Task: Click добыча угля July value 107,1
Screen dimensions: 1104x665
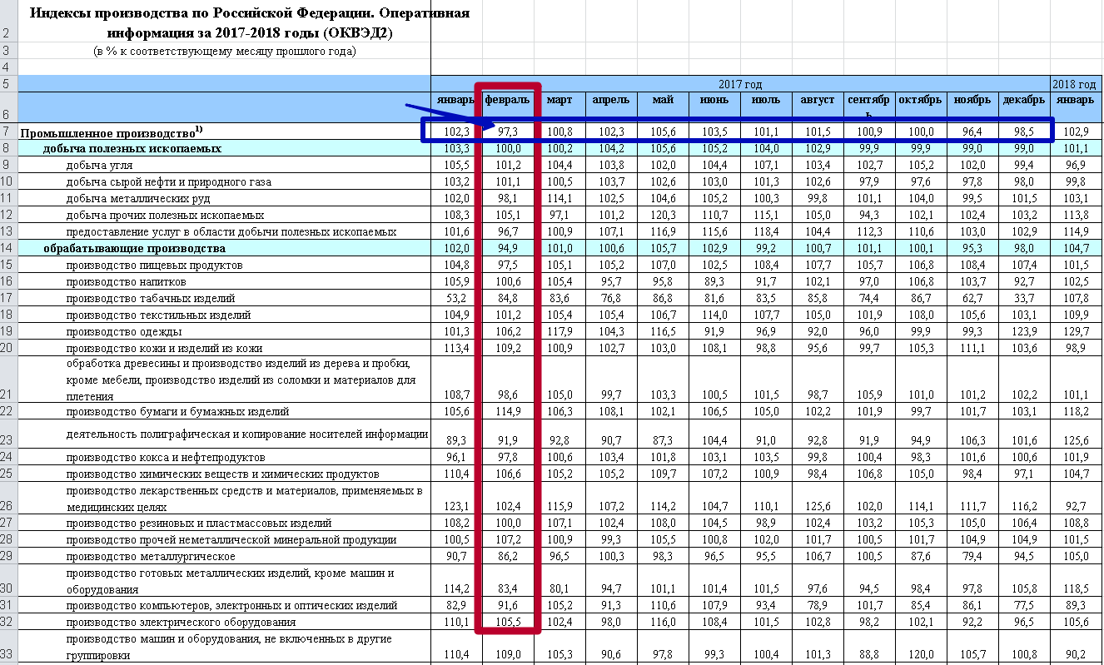Action: coord(766,165)
